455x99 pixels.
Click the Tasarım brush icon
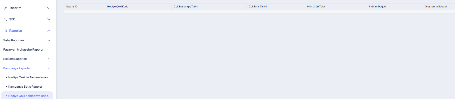5,8
